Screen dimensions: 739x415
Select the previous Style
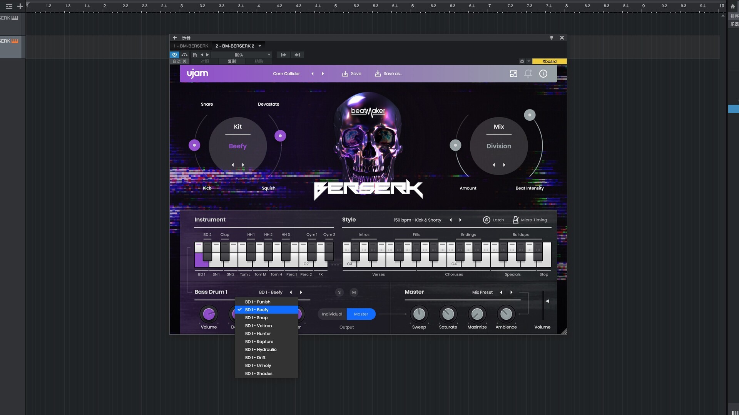coord(450,220)
